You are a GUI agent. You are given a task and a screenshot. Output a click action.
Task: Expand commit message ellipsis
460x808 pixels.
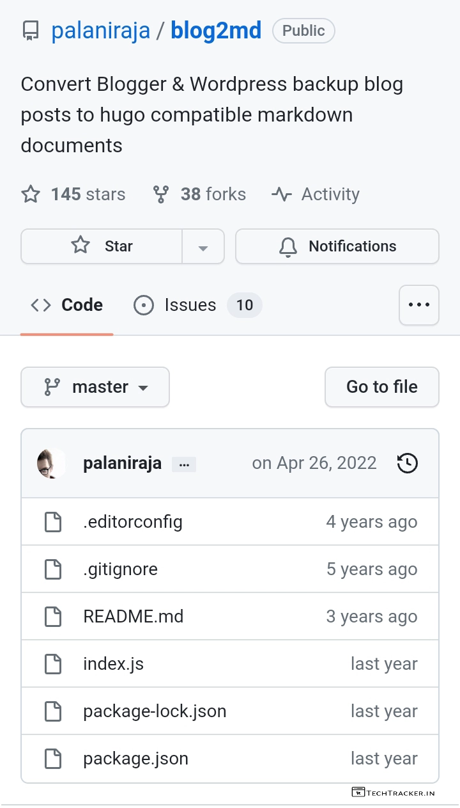(x=184, y=464)
